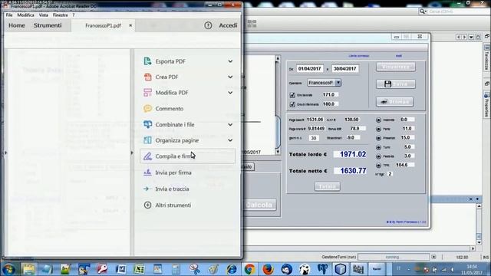Launch Firefox from the taskbar
The image size is (491, 276).
[268, 269]
